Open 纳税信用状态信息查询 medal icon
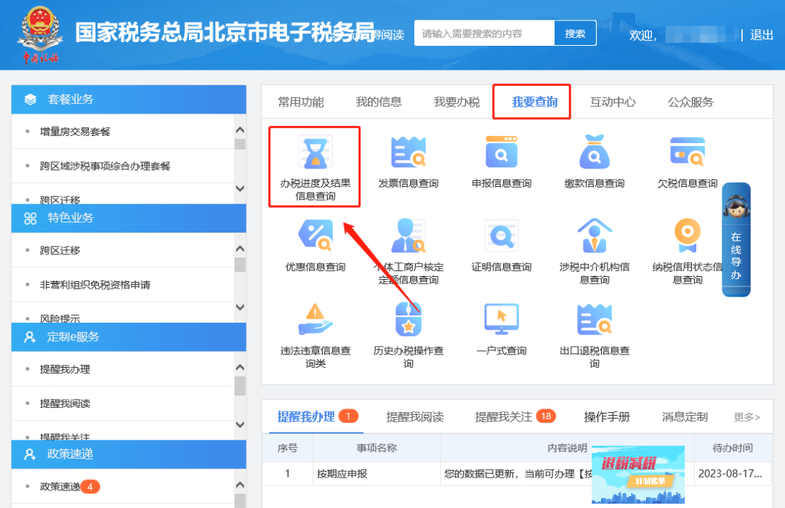This screenshot has height=508, width=785. click(x=688, y=235)
